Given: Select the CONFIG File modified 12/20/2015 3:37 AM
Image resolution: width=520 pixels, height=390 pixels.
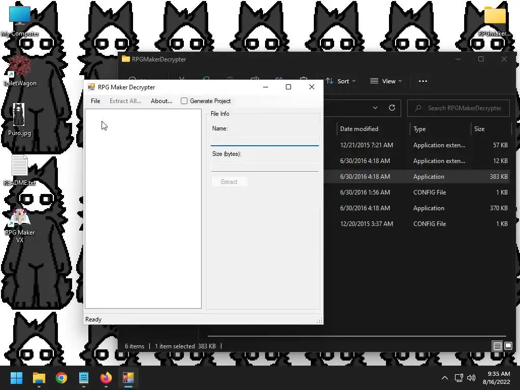Looking at the screenshot, I should pos(417,224).
